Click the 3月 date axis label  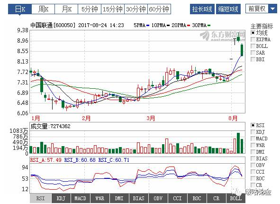[151, 118]
